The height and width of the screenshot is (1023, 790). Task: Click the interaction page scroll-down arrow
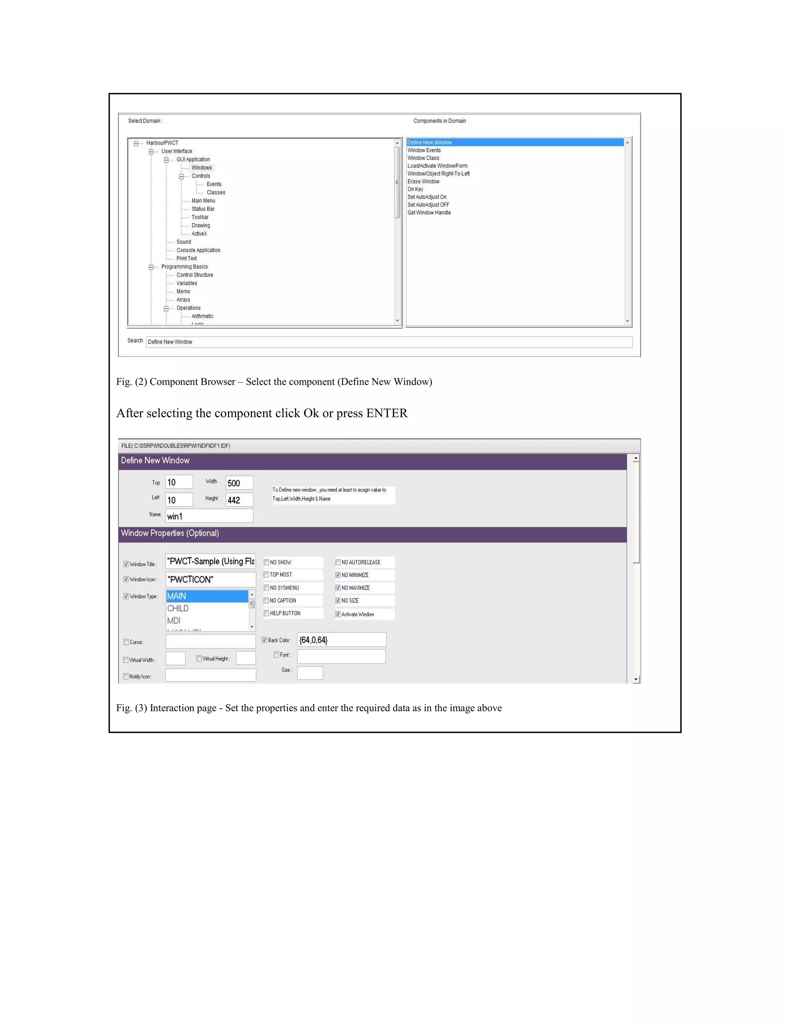(636, 679)
